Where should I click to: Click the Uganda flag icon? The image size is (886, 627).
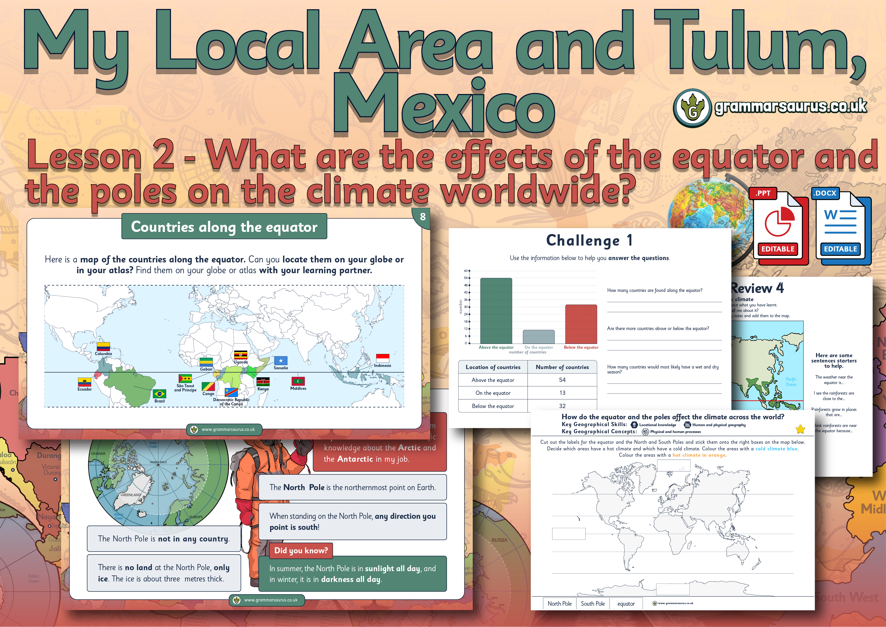click(x=240, y=355)
